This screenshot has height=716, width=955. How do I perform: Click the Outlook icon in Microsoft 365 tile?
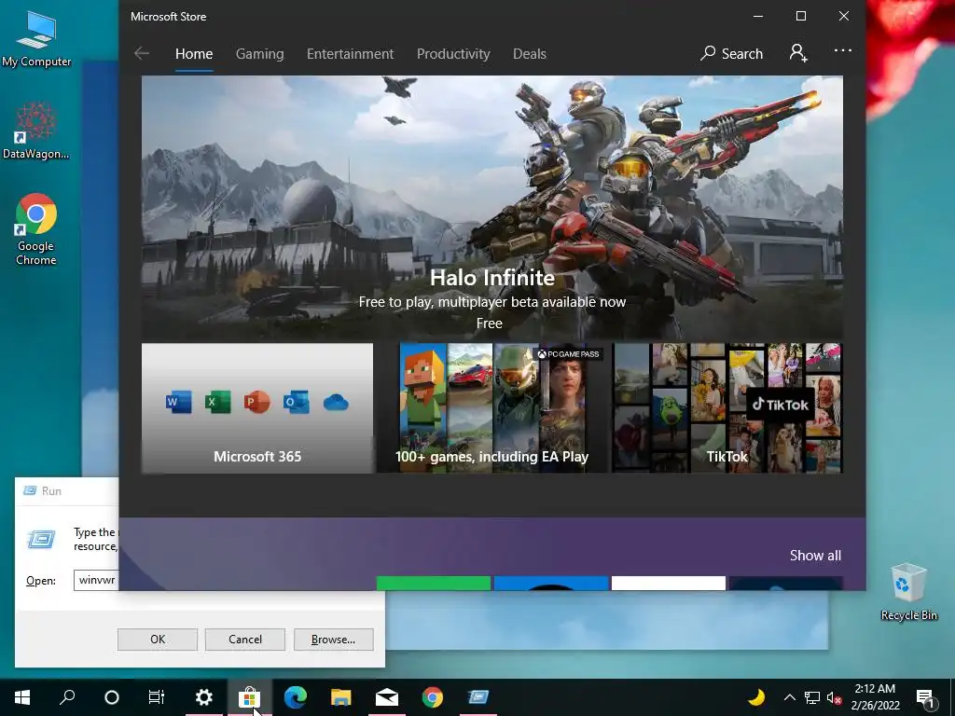(x=296, y=403)
